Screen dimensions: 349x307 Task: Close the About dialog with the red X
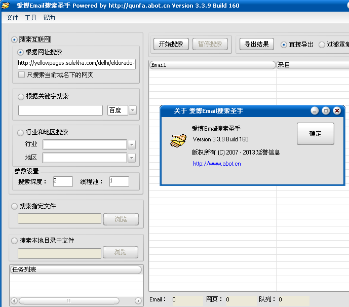click(337, 110)
